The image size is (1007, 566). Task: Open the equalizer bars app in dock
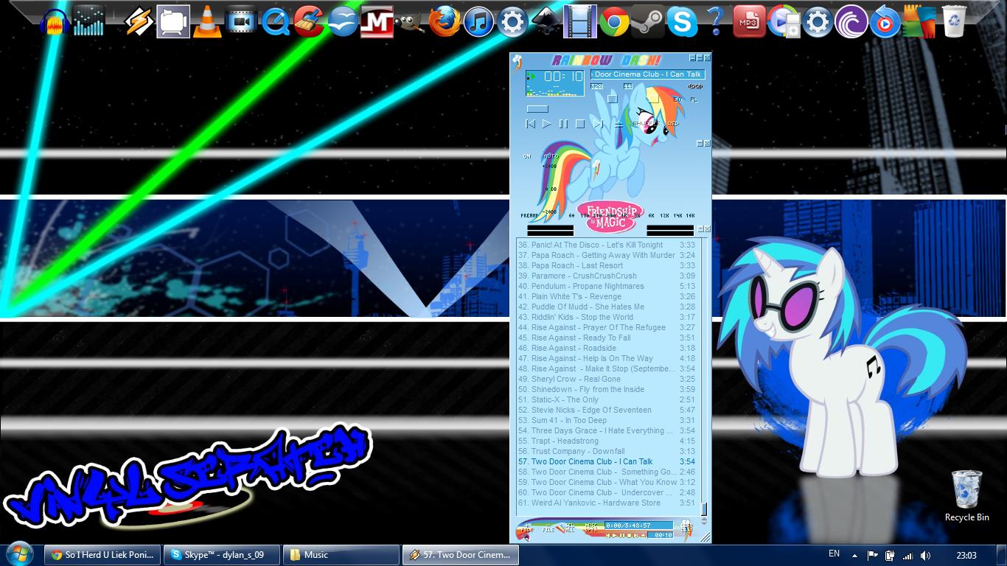point(90,22)
